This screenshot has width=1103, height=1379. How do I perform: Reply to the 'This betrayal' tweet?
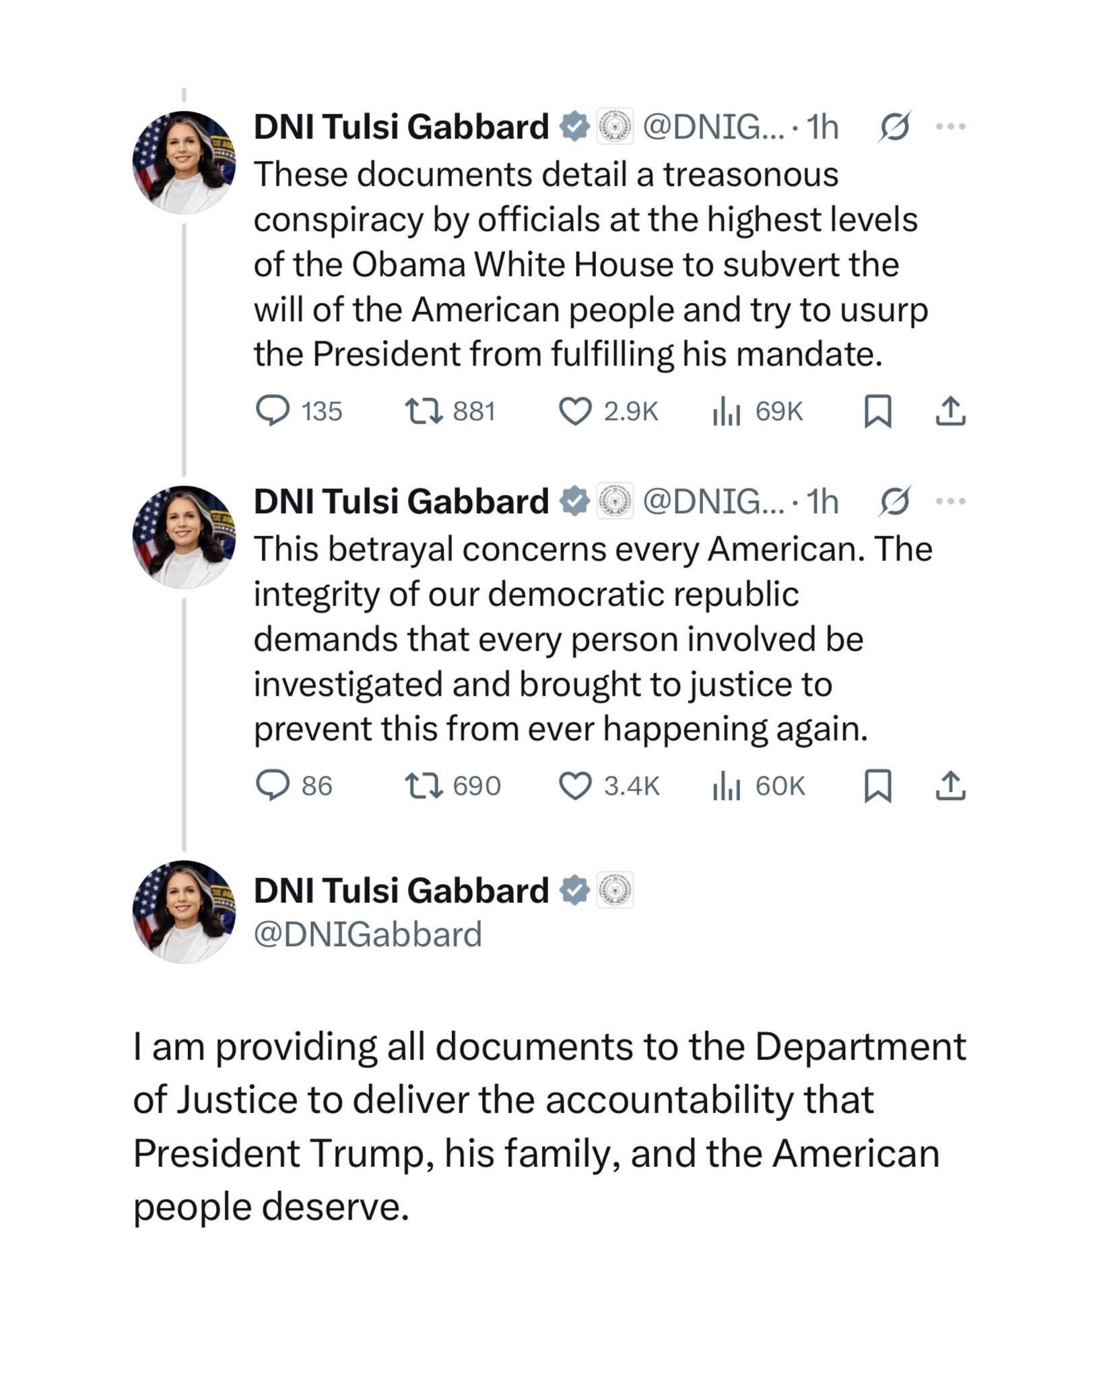pos(273,785)
